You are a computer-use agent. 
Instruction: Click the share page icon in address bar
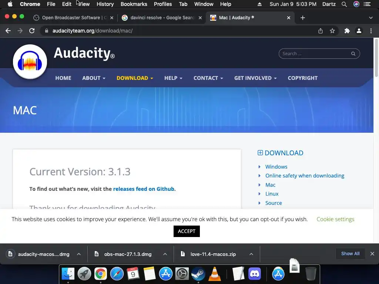tap(321, 31)
